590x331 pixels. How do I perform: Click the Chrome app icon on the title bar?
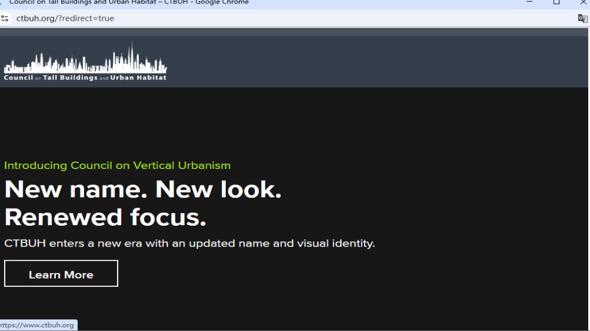pos(2,2)
